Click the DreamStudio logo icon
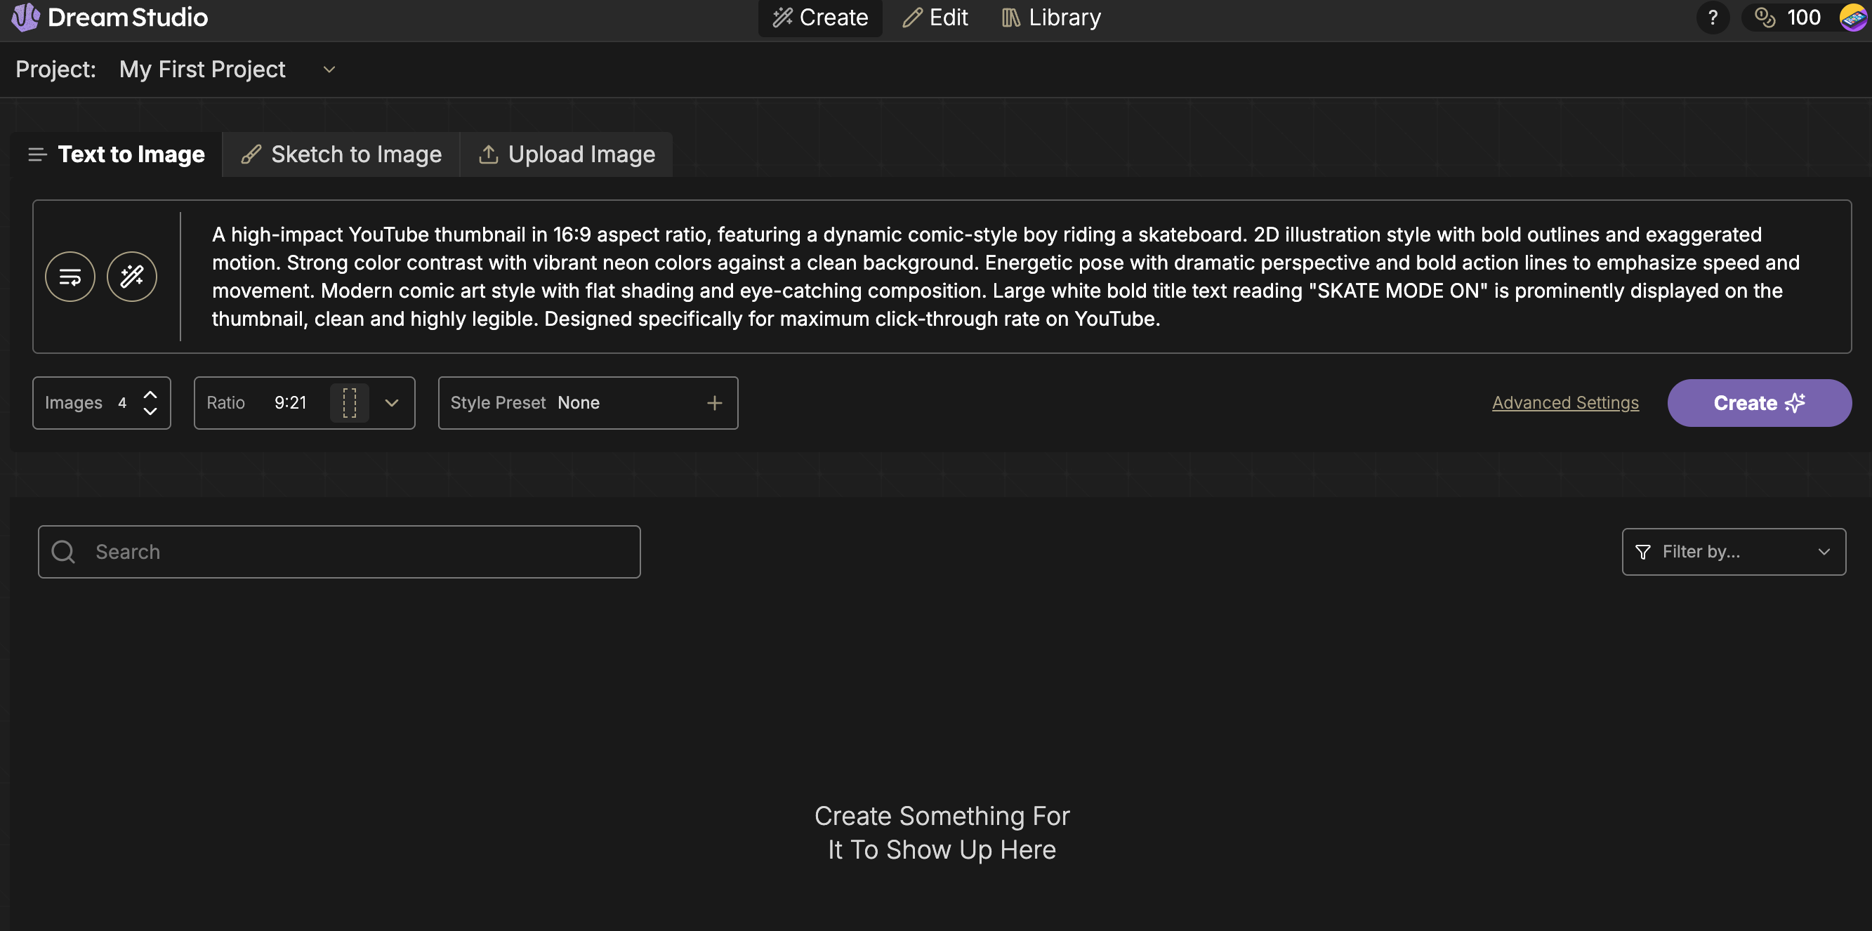Image resolution: width=1872 pixels, height=931 pixels. [x=25, y=17]
